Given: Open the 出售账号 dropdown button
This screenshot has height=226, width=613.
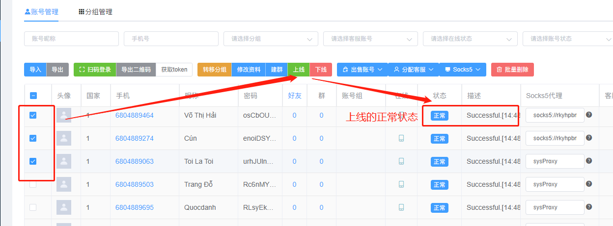Looking at the screenshot, I should pyautogui.click(x=362, y=70).
